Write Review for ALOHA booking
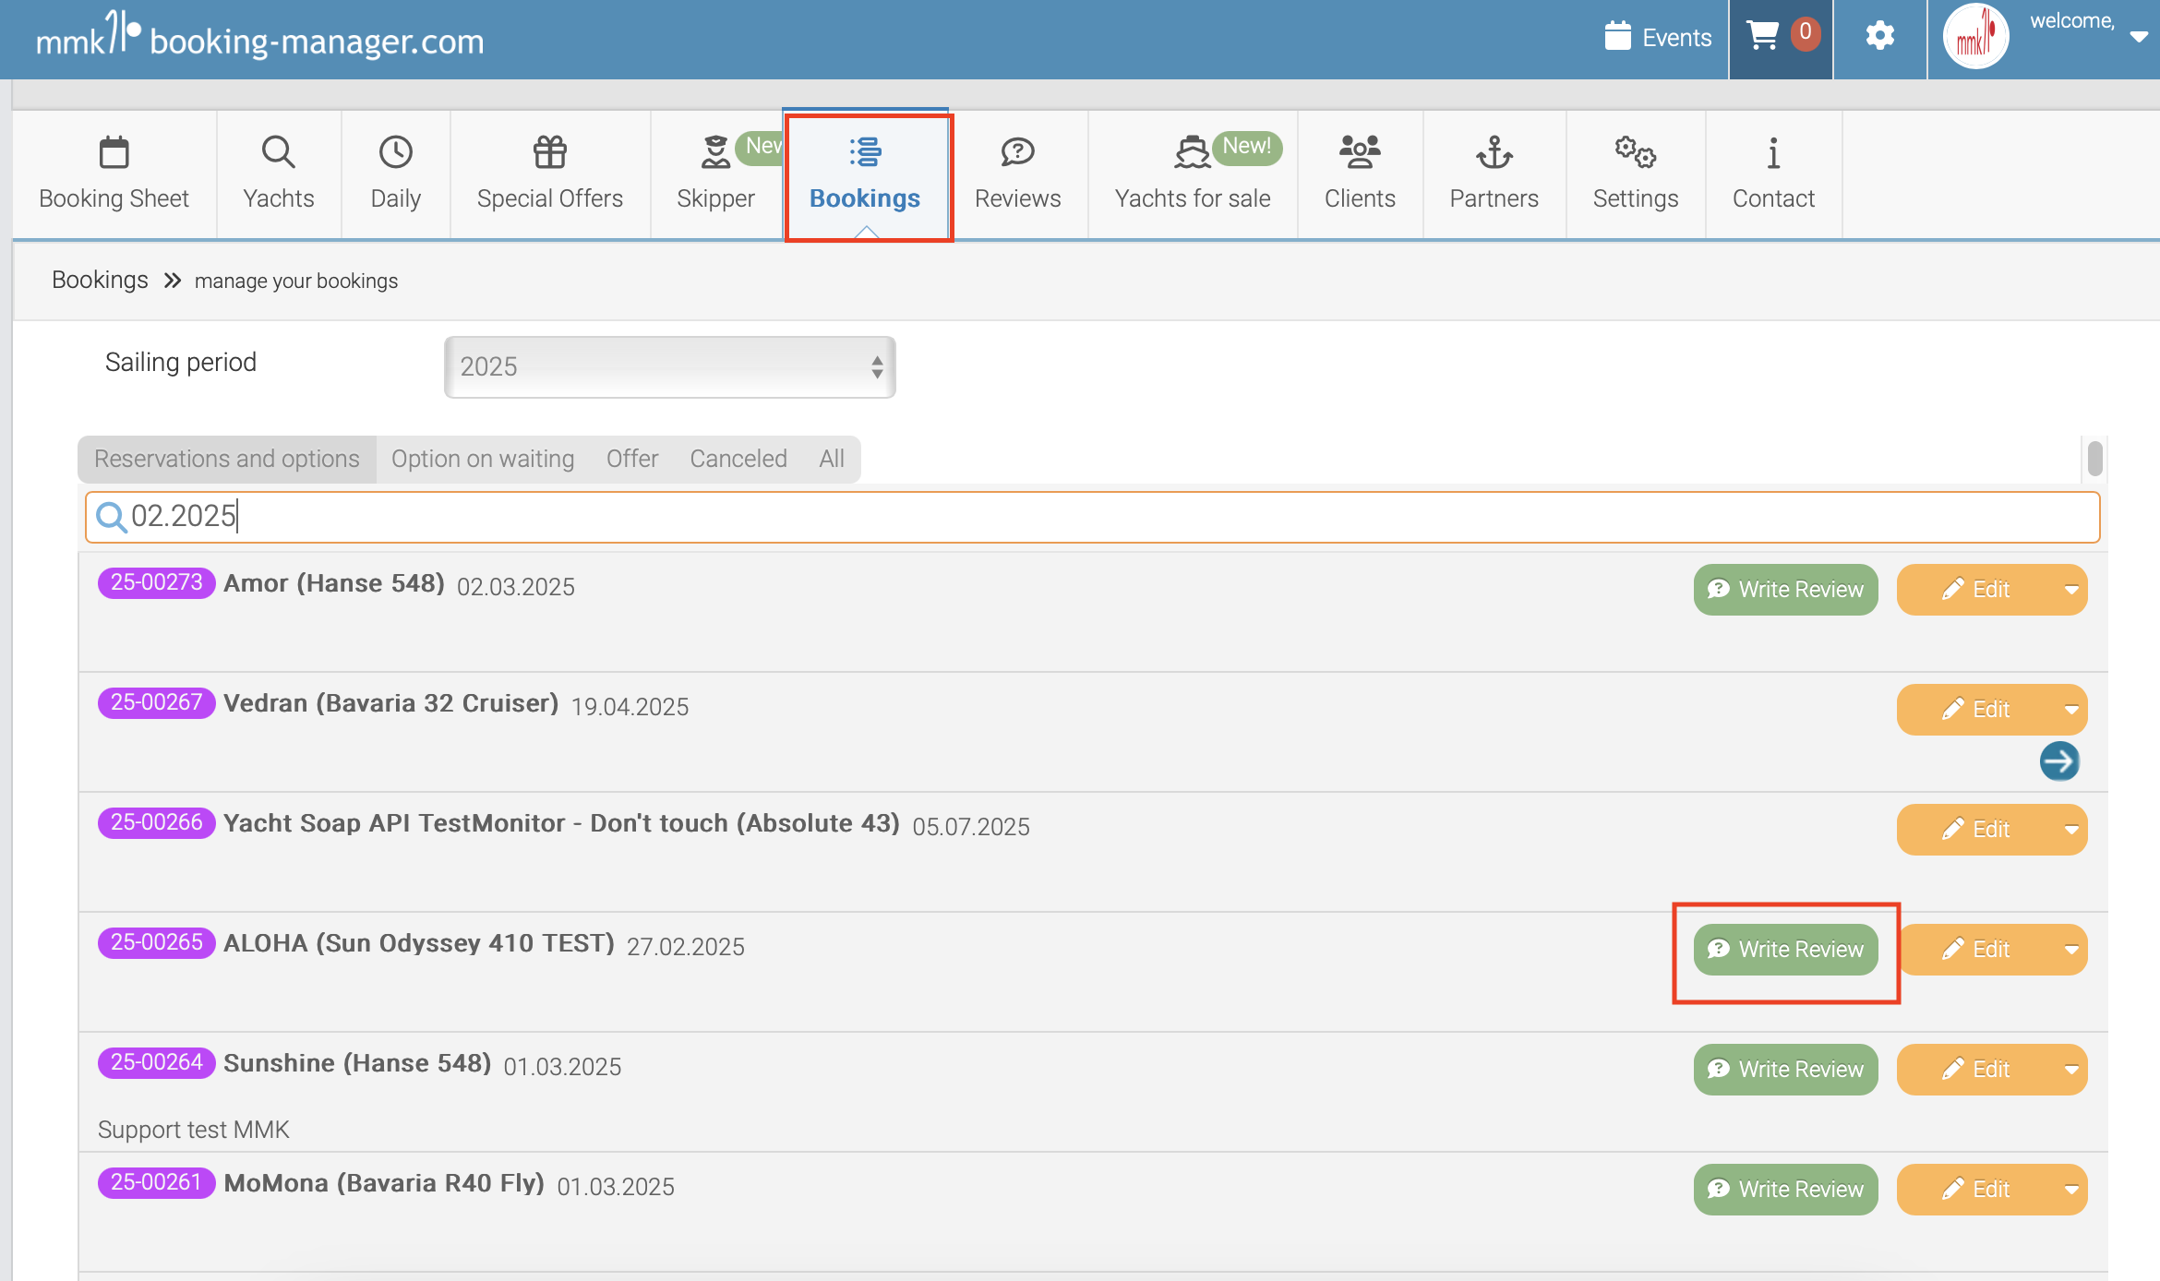This screenshot has height=1281, width=2160. coord(1785,950)
